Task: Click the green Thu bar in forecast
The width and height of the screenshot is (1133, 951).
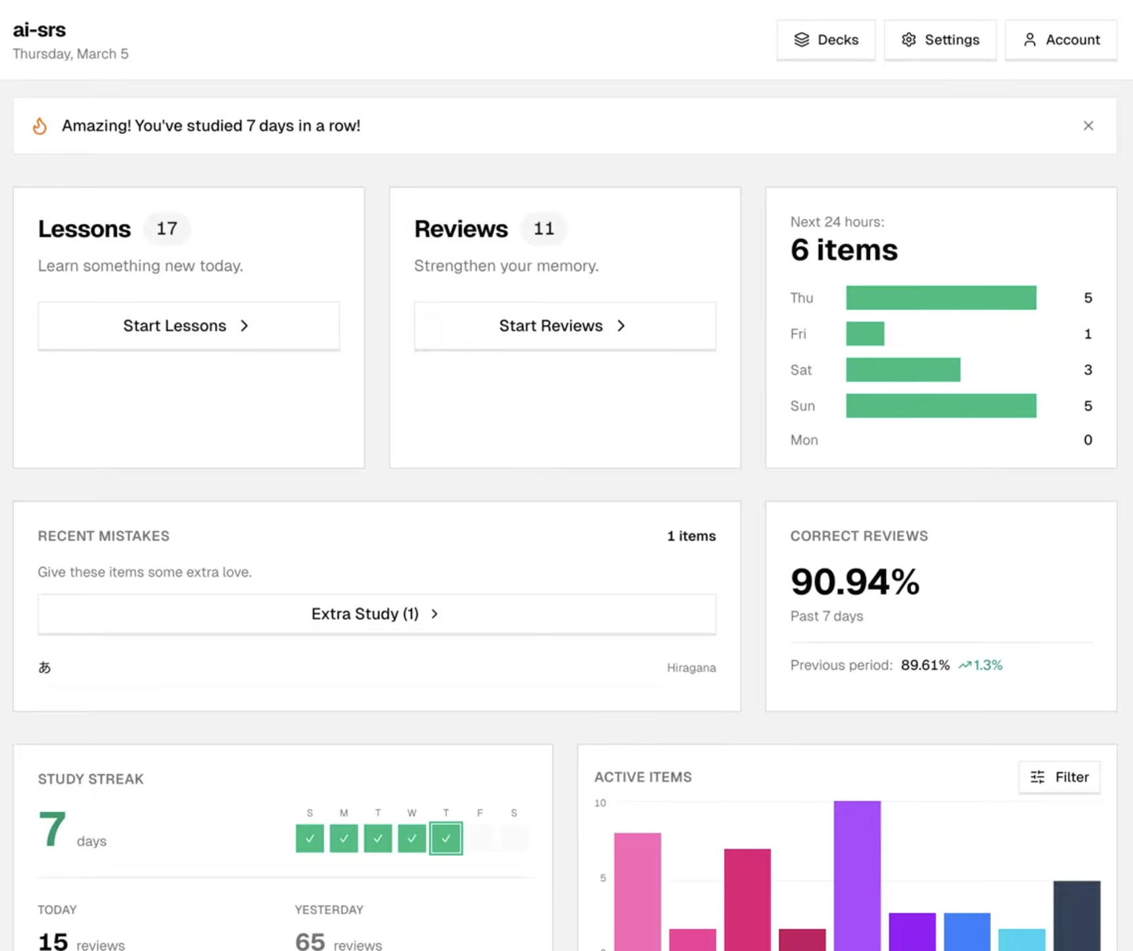Action: tap(940, 298)
